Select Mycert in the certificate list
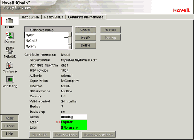 46,35
